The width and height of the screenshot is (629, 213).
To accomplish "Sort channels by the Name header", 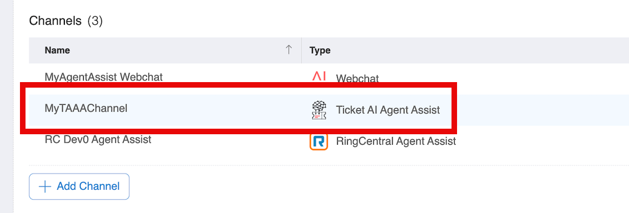I will click(x=57, y=50).
